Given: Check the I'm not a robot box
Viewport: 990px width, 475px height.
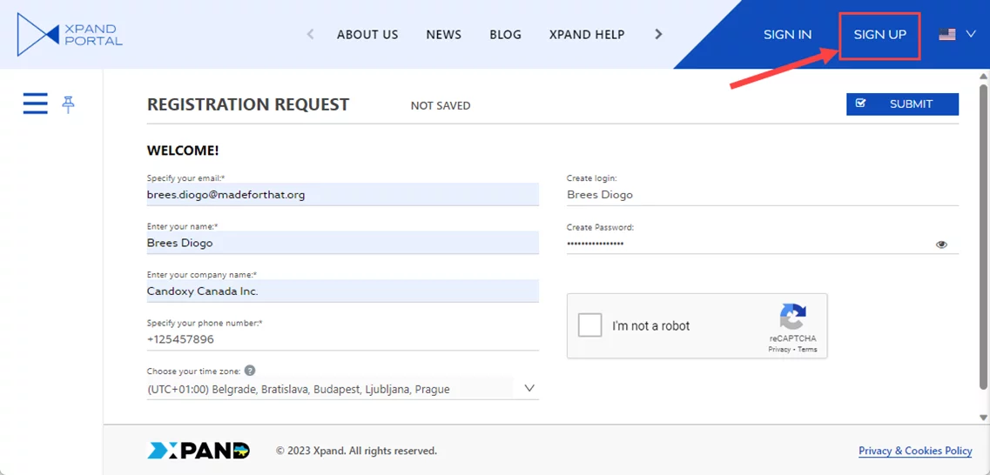Looking at the screenshot, I should coord(590,325).
